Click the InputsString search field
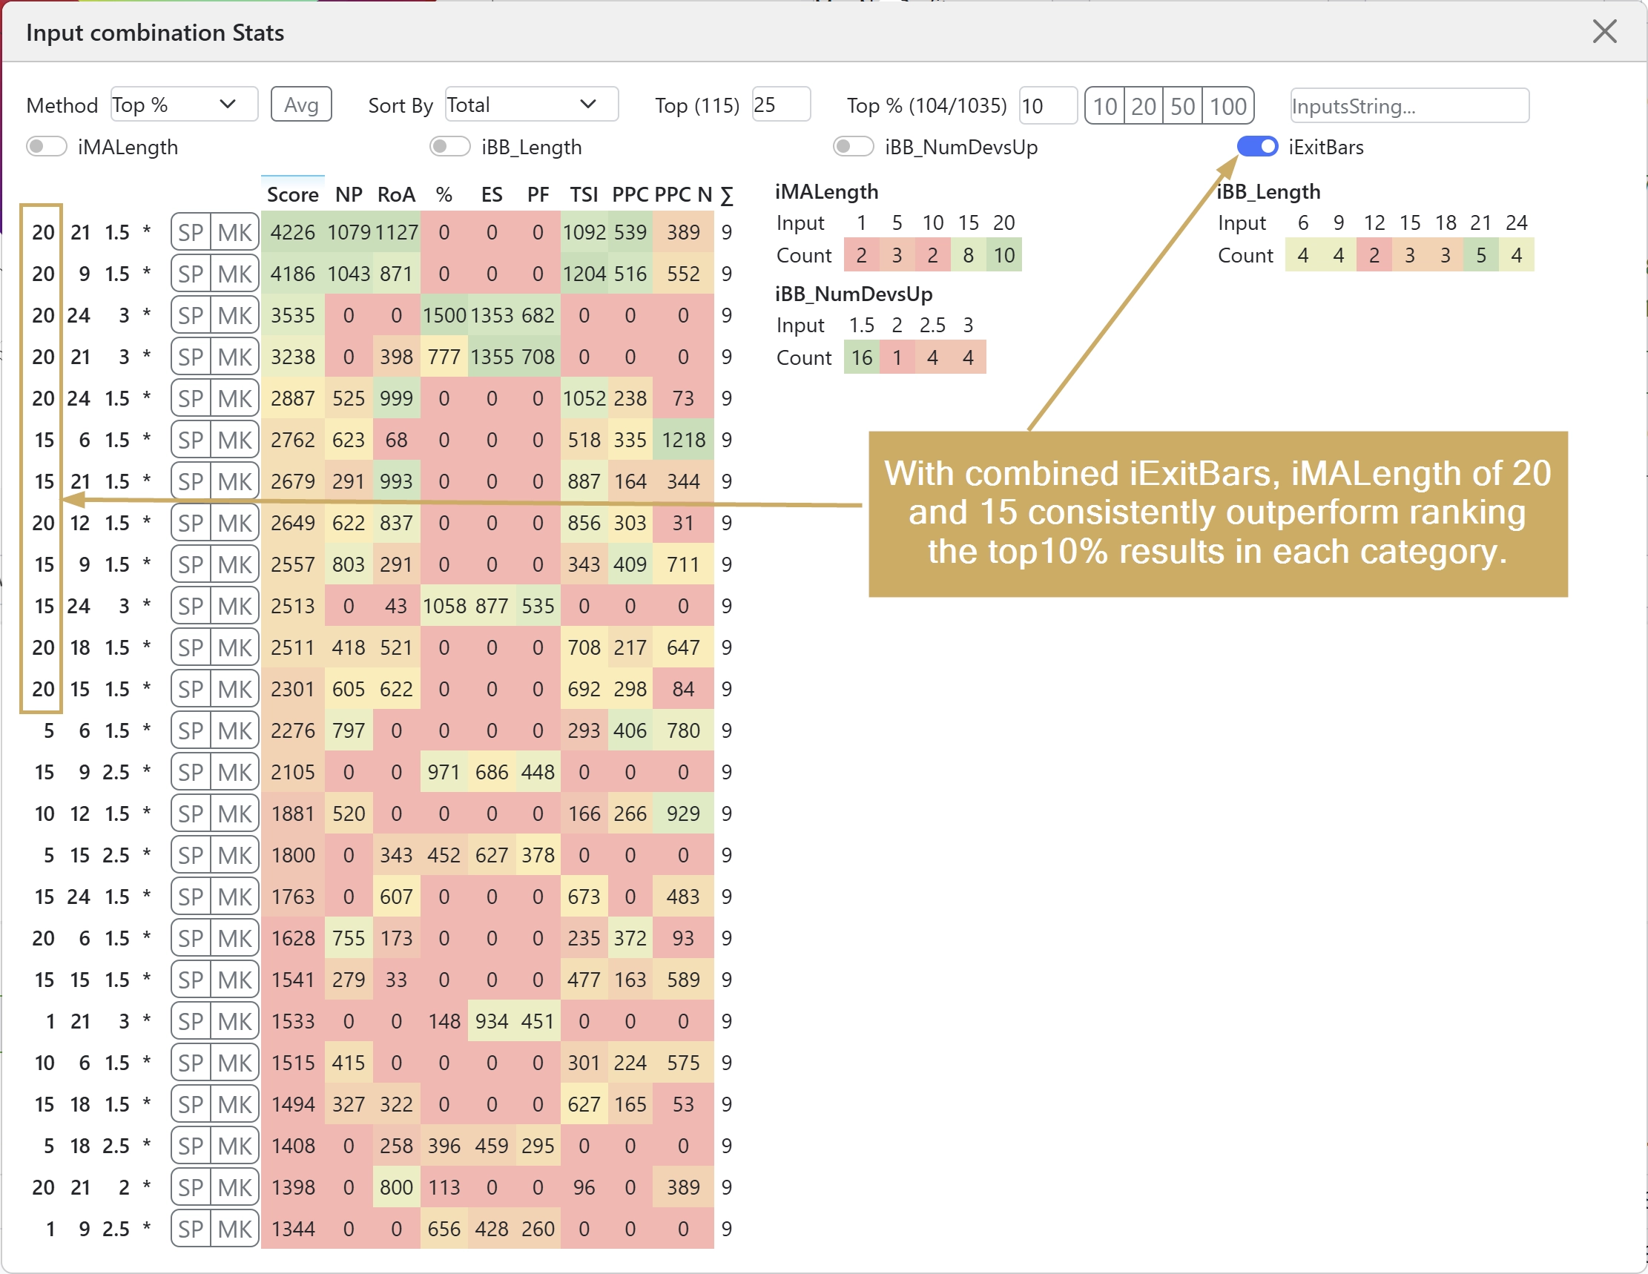Viewport: 1648px width, 1274px height. coord(1408,105)
